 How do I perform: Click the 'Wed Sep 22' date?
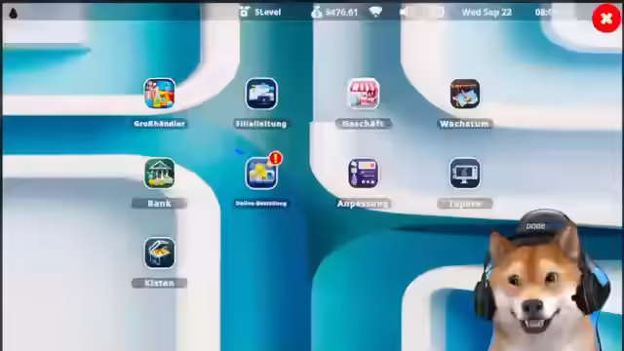(487, 13)
